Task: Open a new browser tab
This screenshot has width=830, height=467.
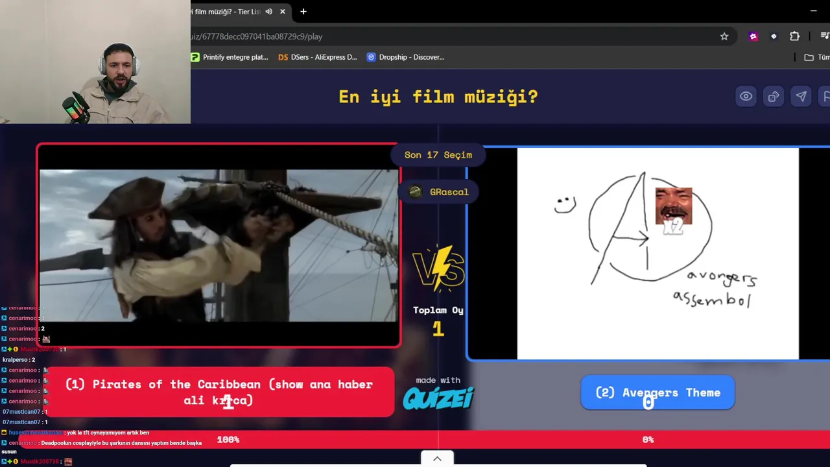Action: click(x=303, y=12)
